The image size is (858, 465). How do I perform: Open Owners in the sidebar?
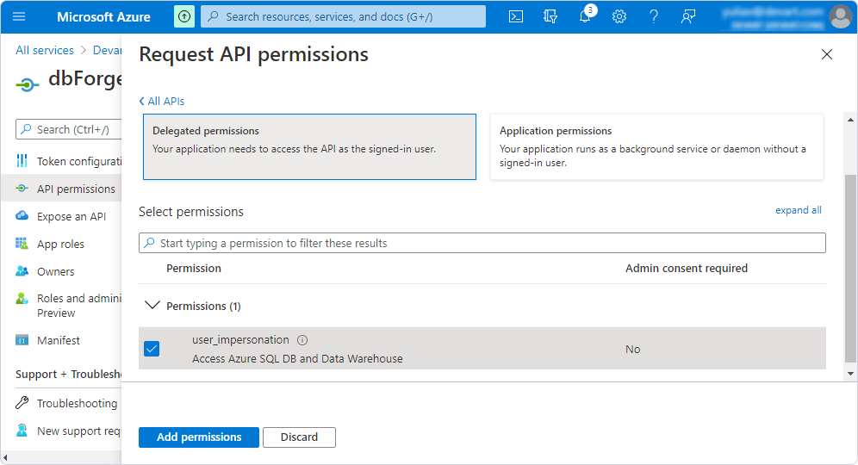55,271
